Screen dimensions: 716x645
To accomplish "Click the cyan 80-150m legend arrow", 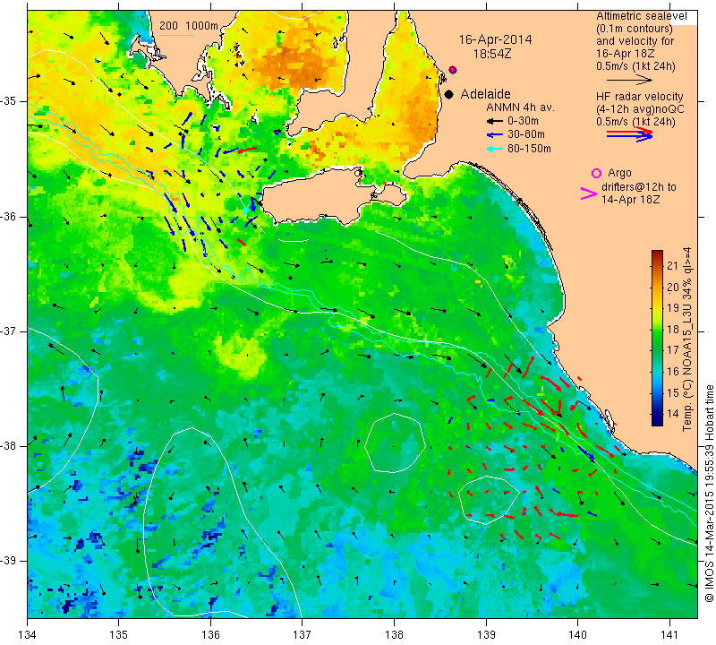I will tap(494, 149).
